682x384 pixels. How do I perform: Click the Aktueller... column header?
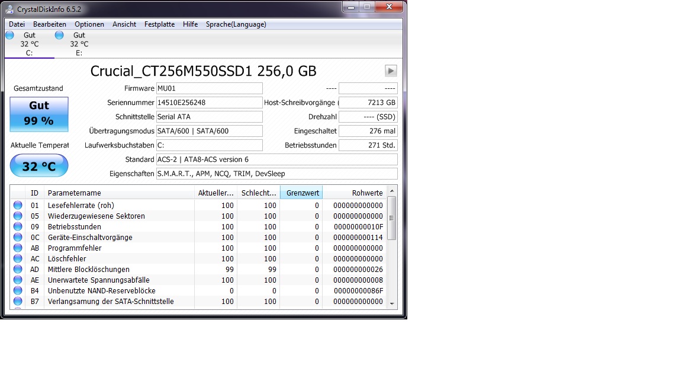tap(215, 193)
